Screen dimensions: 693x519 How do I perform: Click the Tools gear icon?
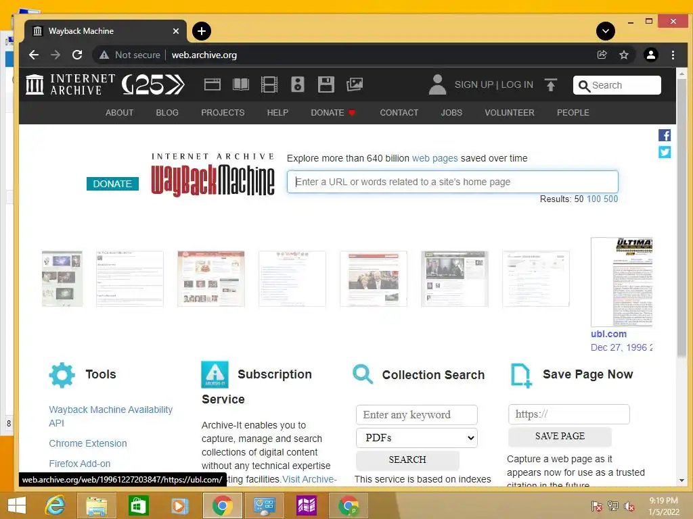[x=62, y=375]
